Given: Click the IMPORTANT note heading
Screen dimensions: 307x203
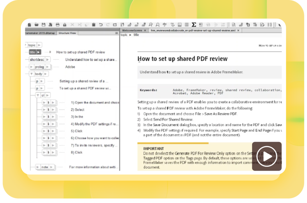Looking at the screenshot, I should (153, 149).
